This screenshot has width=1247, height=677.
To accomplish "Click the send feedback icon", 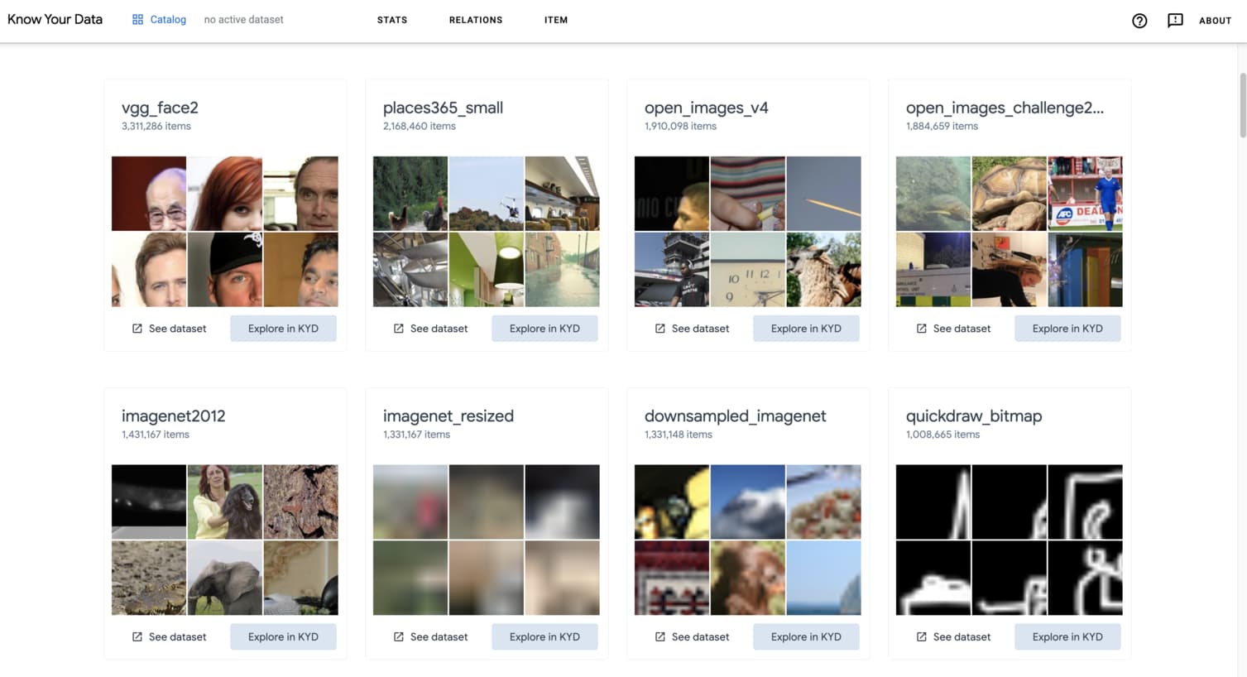I will click(1175, 21).
